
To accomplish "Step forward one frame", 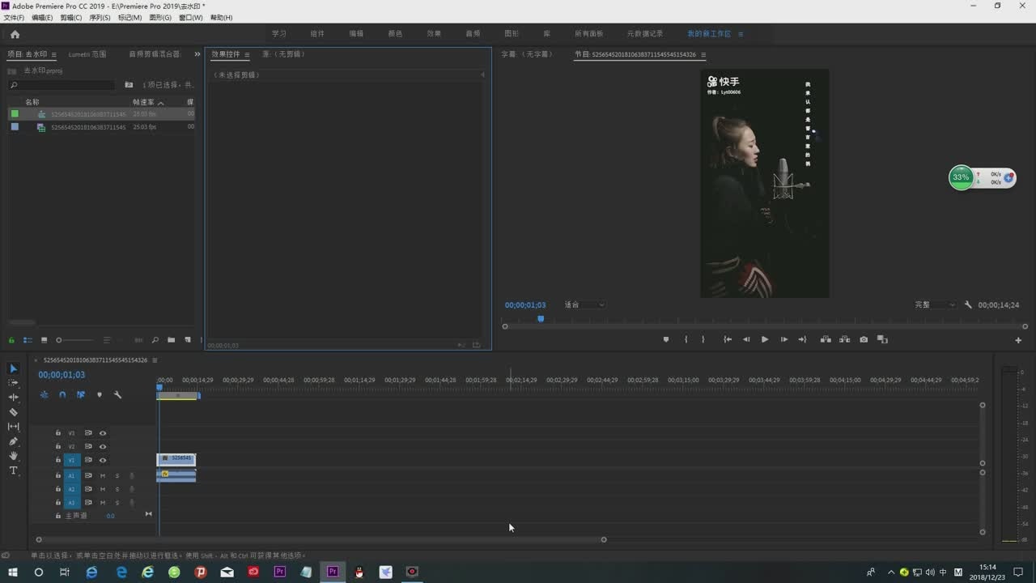I will [x=783, y=339].
